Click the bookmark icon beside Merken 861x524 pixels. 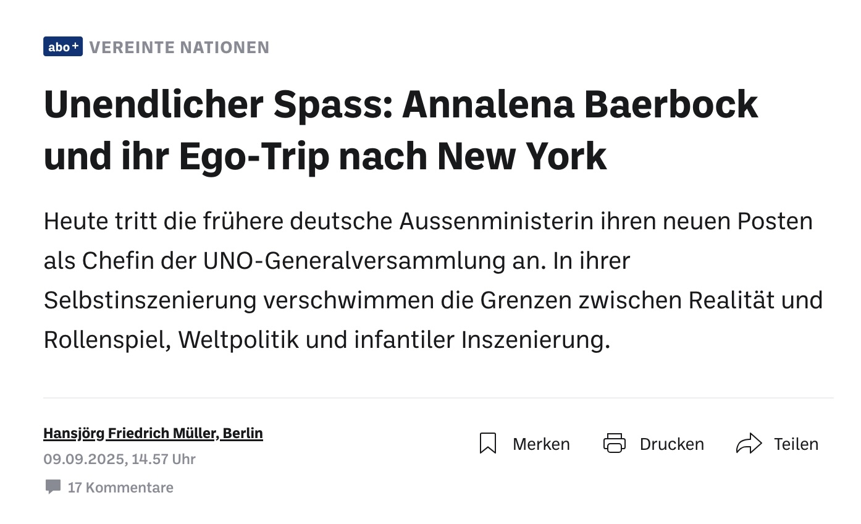488,444
